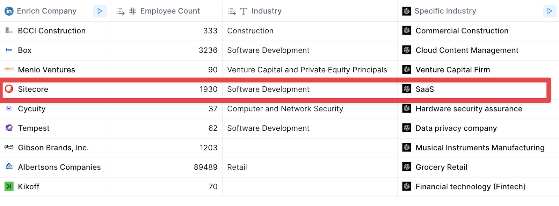This screenshot has height=206, width=559.
Task: Open the BCCI Construction company name
Action: tap(52, 31)
